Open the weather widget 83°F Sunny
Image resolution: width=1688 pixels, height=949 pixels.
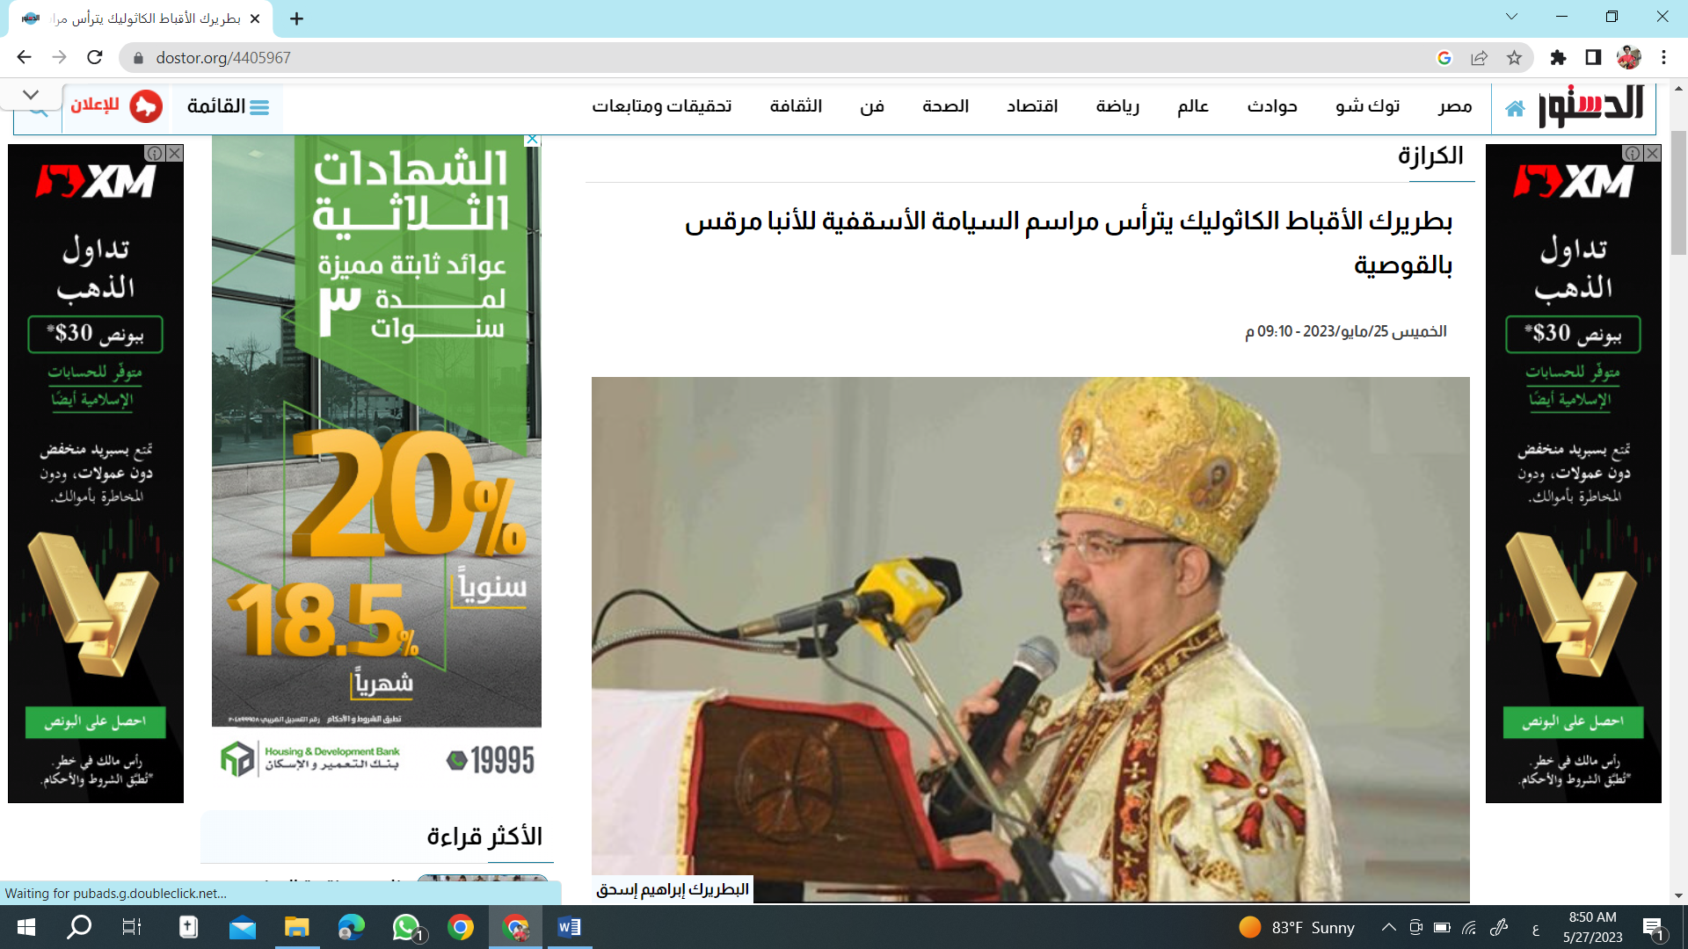coord(1297,928)
